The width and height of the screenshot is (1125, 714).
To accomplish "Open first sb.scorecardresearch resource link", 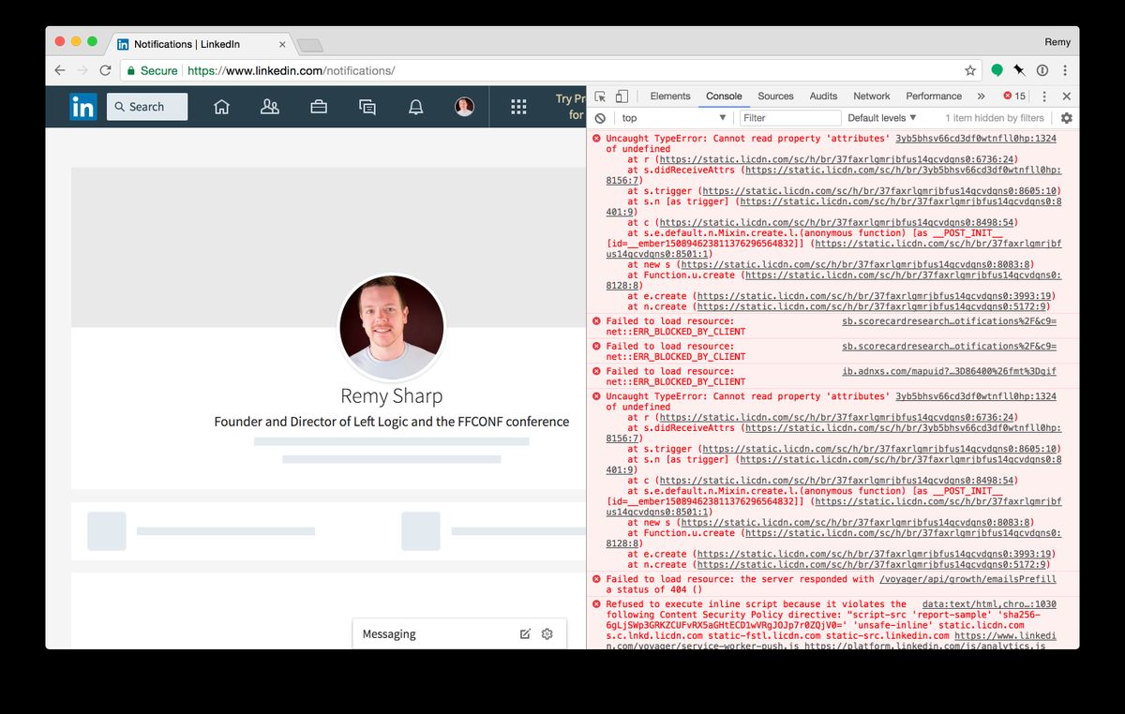I will tap(949, 321).
